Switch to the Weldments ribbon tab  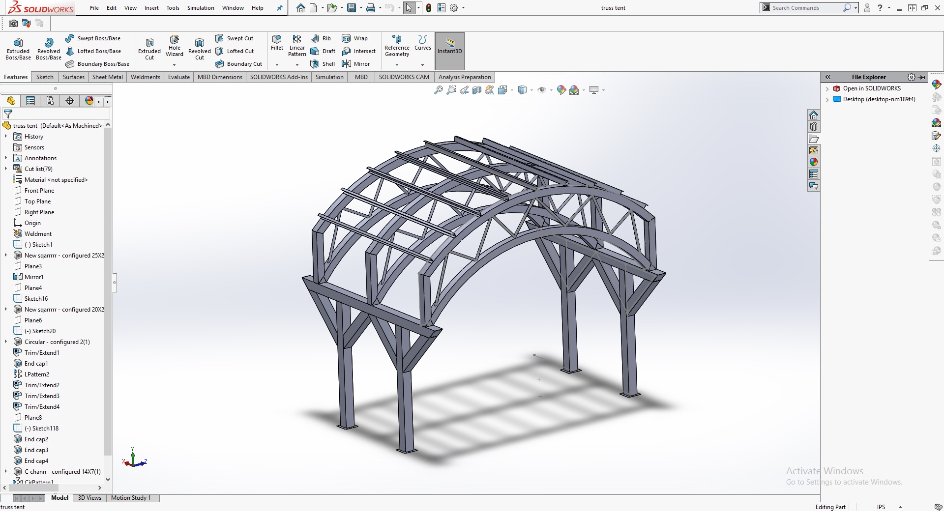[145, 77]
